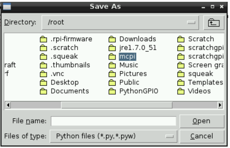230x148 pixels.
Task: Click the folder icon beside Videos
Action: (181, 91)
